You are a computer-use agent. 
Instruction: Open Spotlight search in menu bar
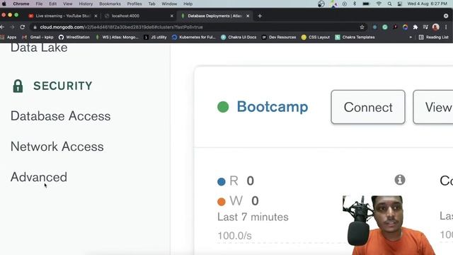click(x=390, y=4)
